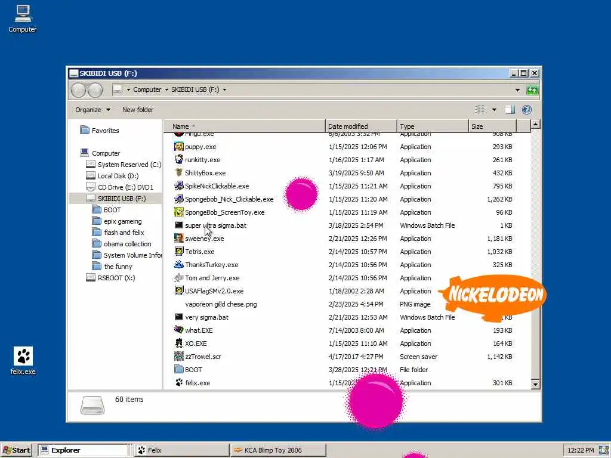Expand the SKIBIDI USB (F:) breadcrumb arrow
Screen dimensions: 611x458
[x=224, y=89]
